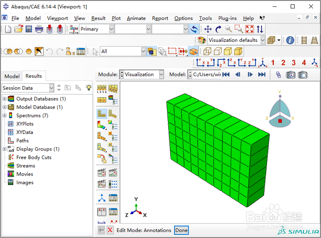Image resolution: width=321 pixels, height=238 pixels.
Task: Toggle shaded render style
Action: [x=238, y=51]
